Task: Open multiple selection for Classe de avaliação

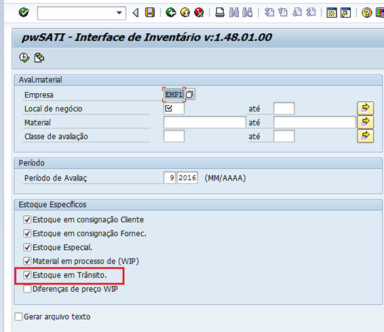Action: pos(365,136)
